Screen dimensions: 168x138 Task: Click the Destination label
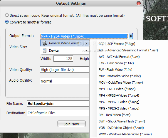click(x=16, y=113)
